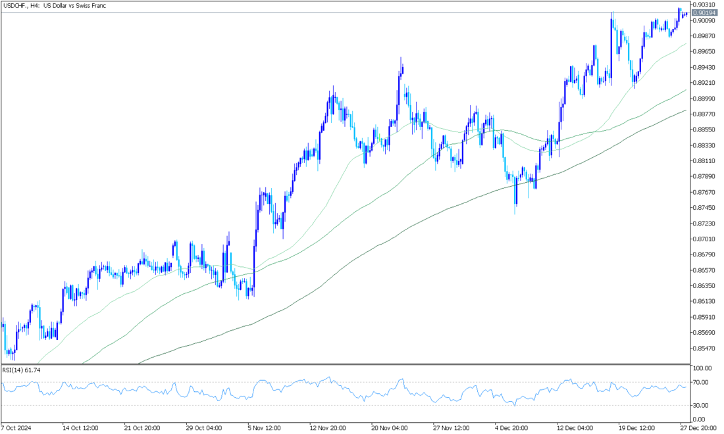Click the 0.88770 price axis label

pyautogui.click(x=704, y=114)
